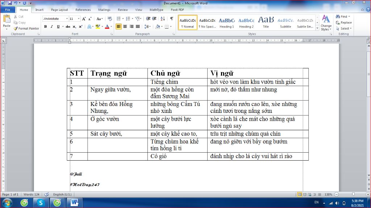Toggle Italic formatting
The image size is (371, 208).
[51, 26]
